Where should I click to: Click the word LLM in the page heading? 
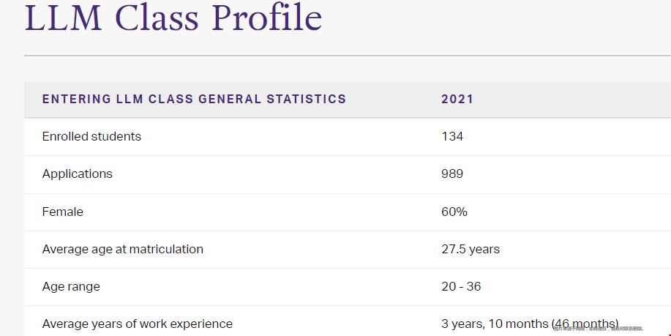coord(64,18)
